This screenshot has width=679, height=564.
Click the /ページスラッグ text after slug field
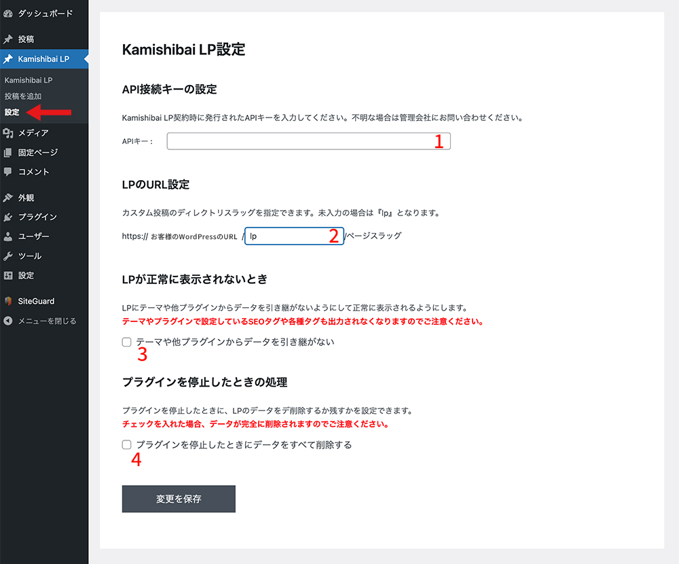(x=373, y=236)
